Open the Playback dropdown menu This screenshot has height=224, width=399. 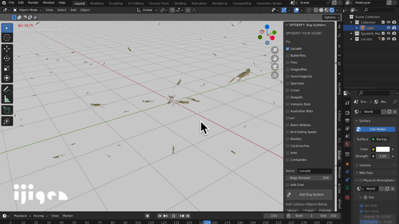pyautogui.click(x=22, y=216)
